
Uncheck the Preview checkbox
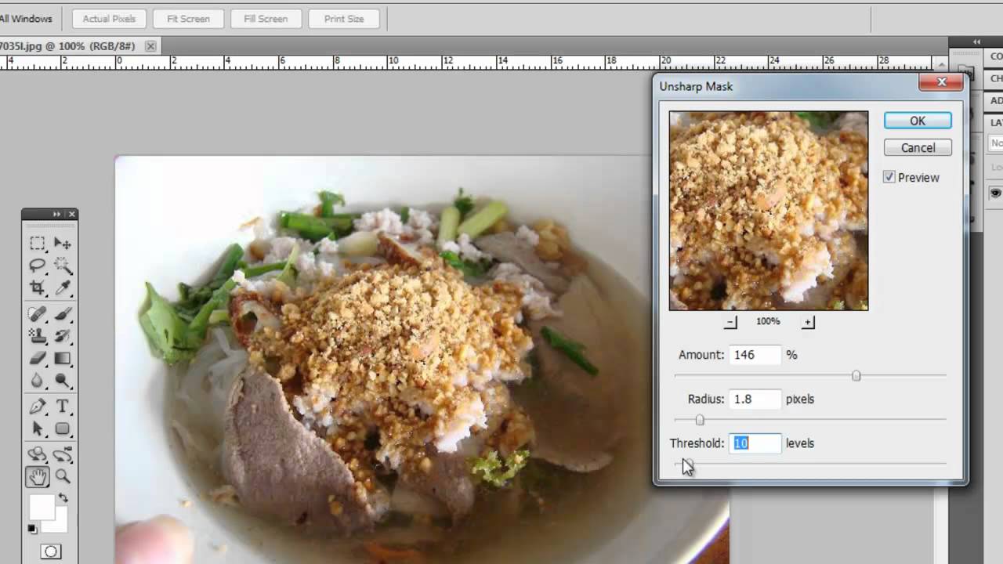(x=889, y=177)
